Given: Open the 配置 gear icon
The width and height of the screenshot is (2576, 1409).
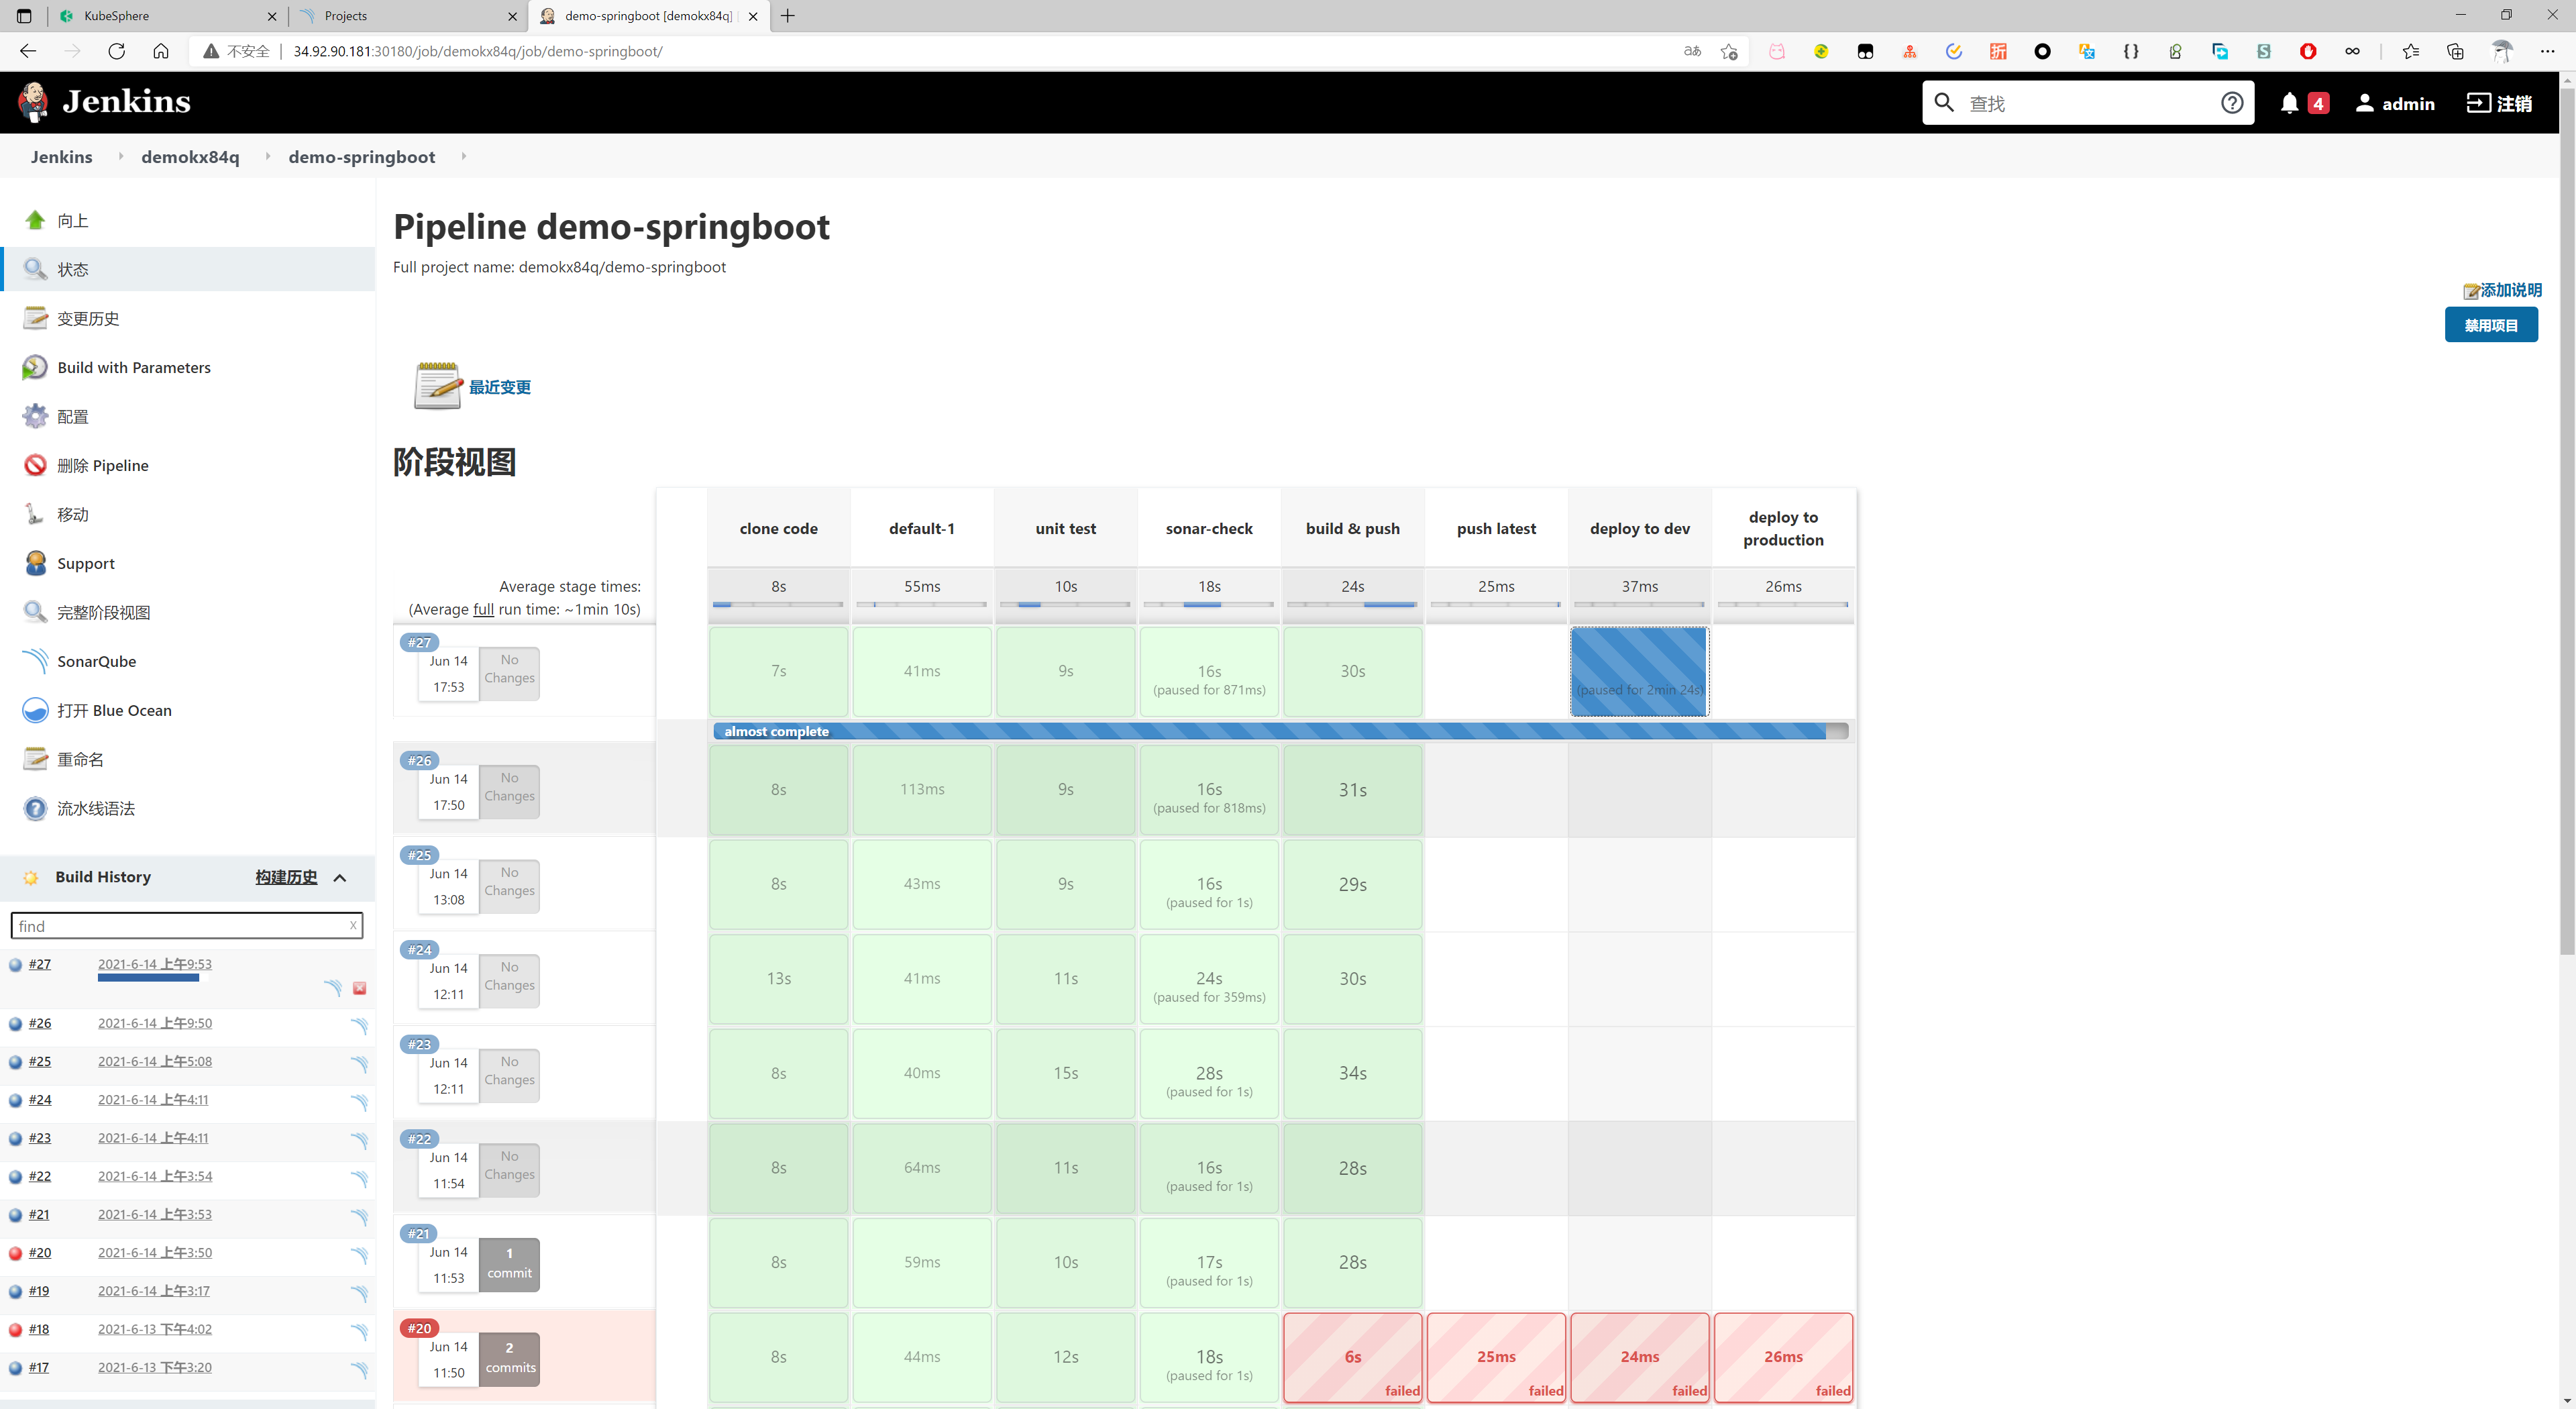Looking at the screenshot, I should (35, 416).
